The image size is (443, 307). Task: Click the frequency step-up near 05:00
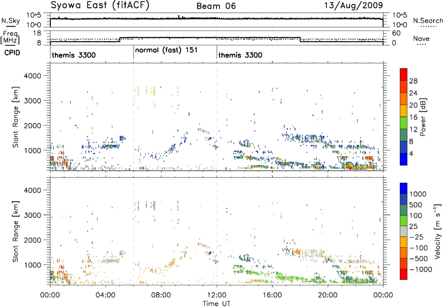point(120,39)
